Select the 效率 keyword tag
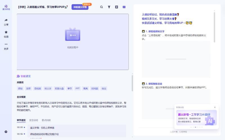225x140 pixels. 28,88
